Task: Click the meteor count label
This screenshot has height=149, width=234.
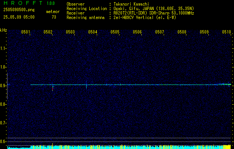Action: pyautogui.click(x=53, y=12)
